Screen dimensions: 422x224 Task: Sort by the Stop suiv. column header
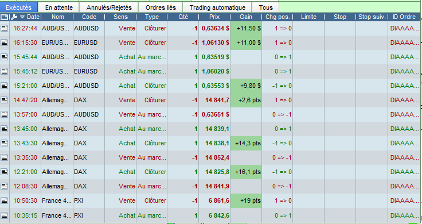point(372,17)
